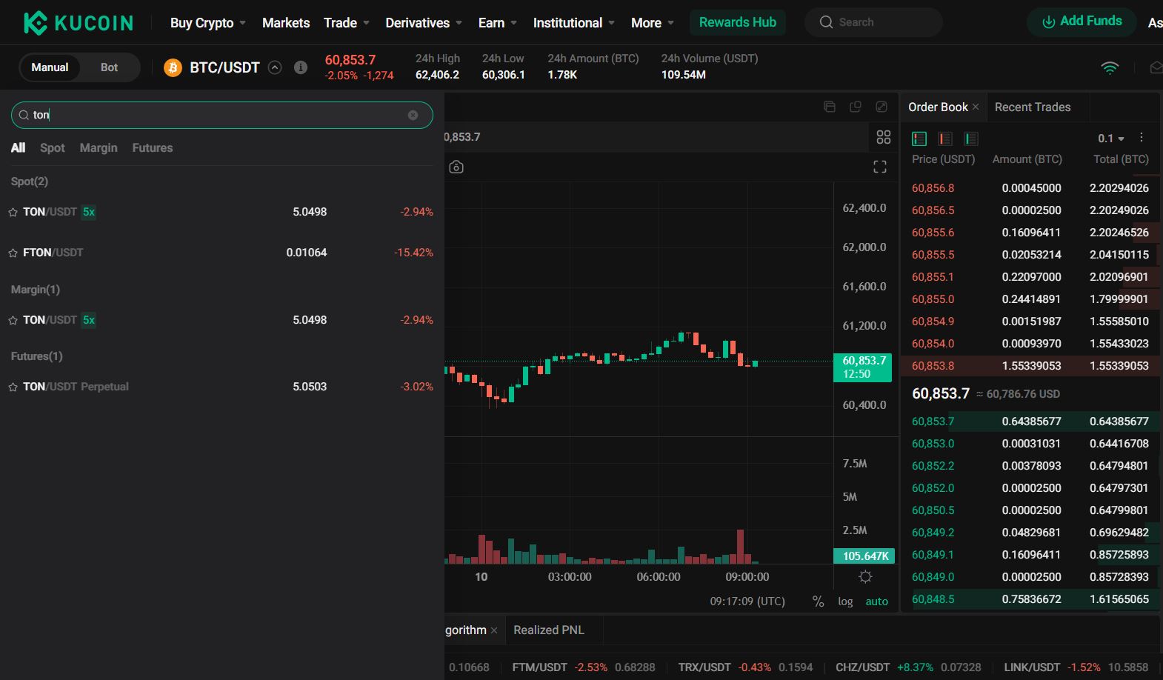Close the algorithm tab
1163x680 pixels.
[494, 630]
